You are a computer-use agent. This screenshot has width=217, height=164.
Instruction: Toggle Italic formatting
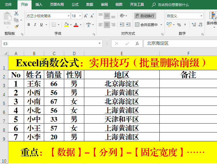coord(35,25)
